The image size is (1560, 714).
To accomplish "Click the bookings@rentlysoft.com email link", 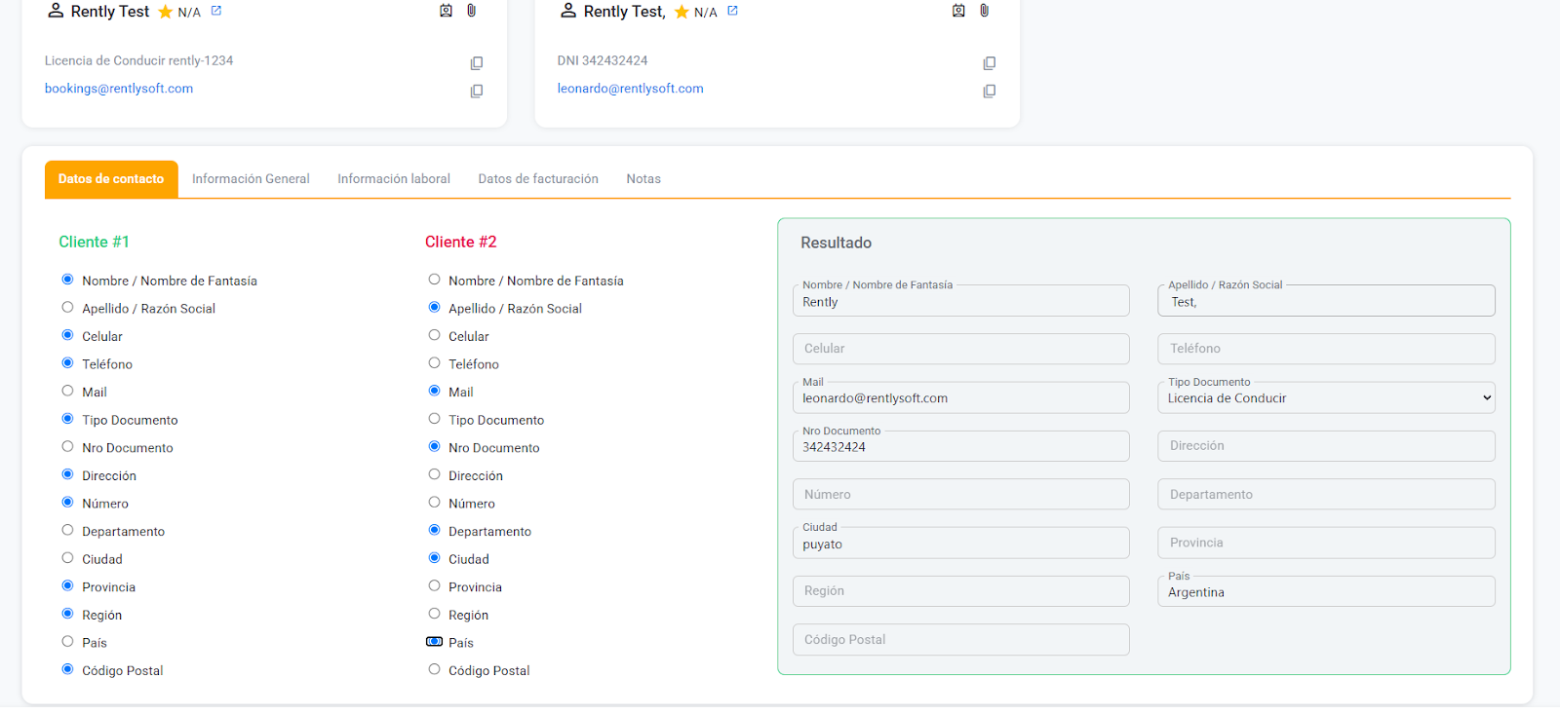I will (119, 89).
